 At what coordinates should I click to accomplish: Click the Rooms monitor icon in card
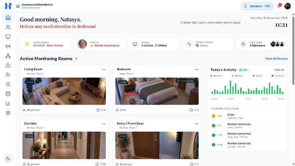coord(135,44)
